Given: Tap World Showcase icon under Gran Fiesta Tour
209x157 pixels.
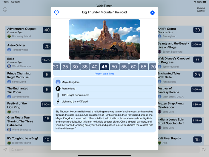Looking at the screenshot, I should click(9, 129).
